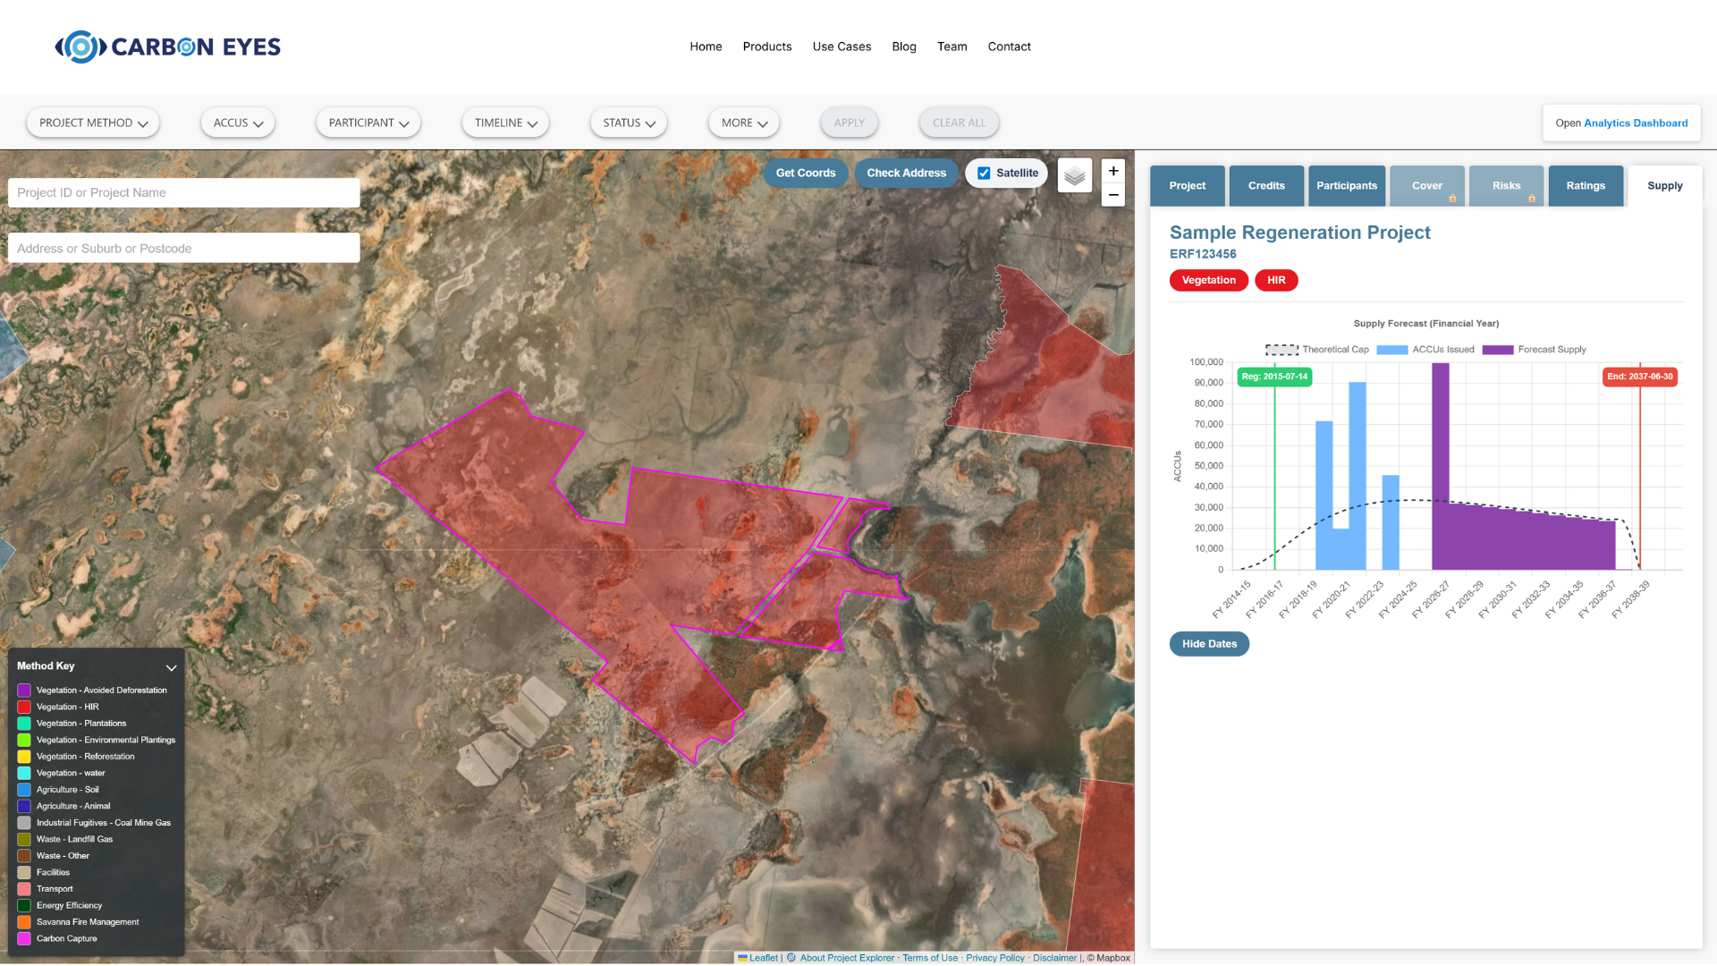Screen dimensions: 1717x966
Task: Switch to the Credits tab
Action: (1266, 186)
